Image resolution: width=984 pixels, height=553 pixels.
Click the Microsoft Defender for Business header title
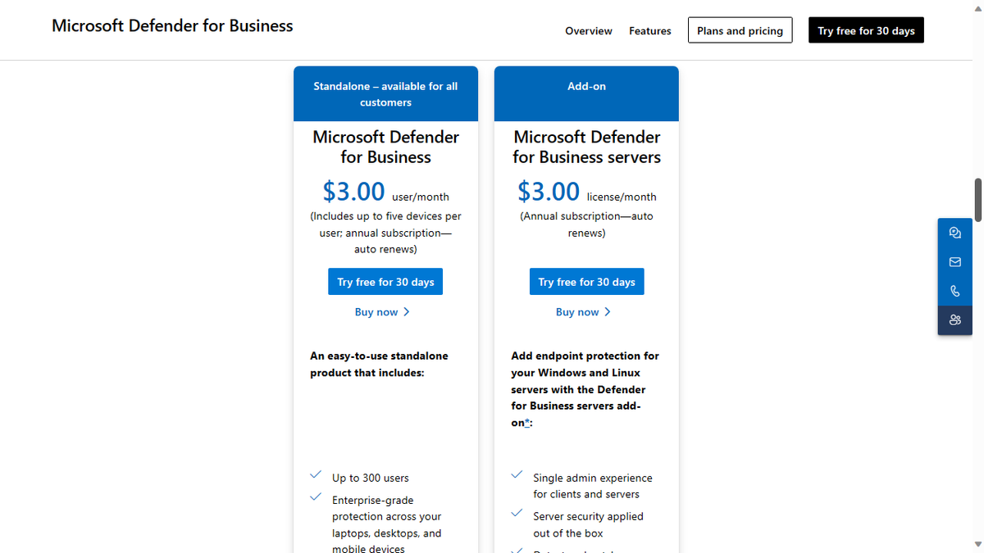point(172,25)
